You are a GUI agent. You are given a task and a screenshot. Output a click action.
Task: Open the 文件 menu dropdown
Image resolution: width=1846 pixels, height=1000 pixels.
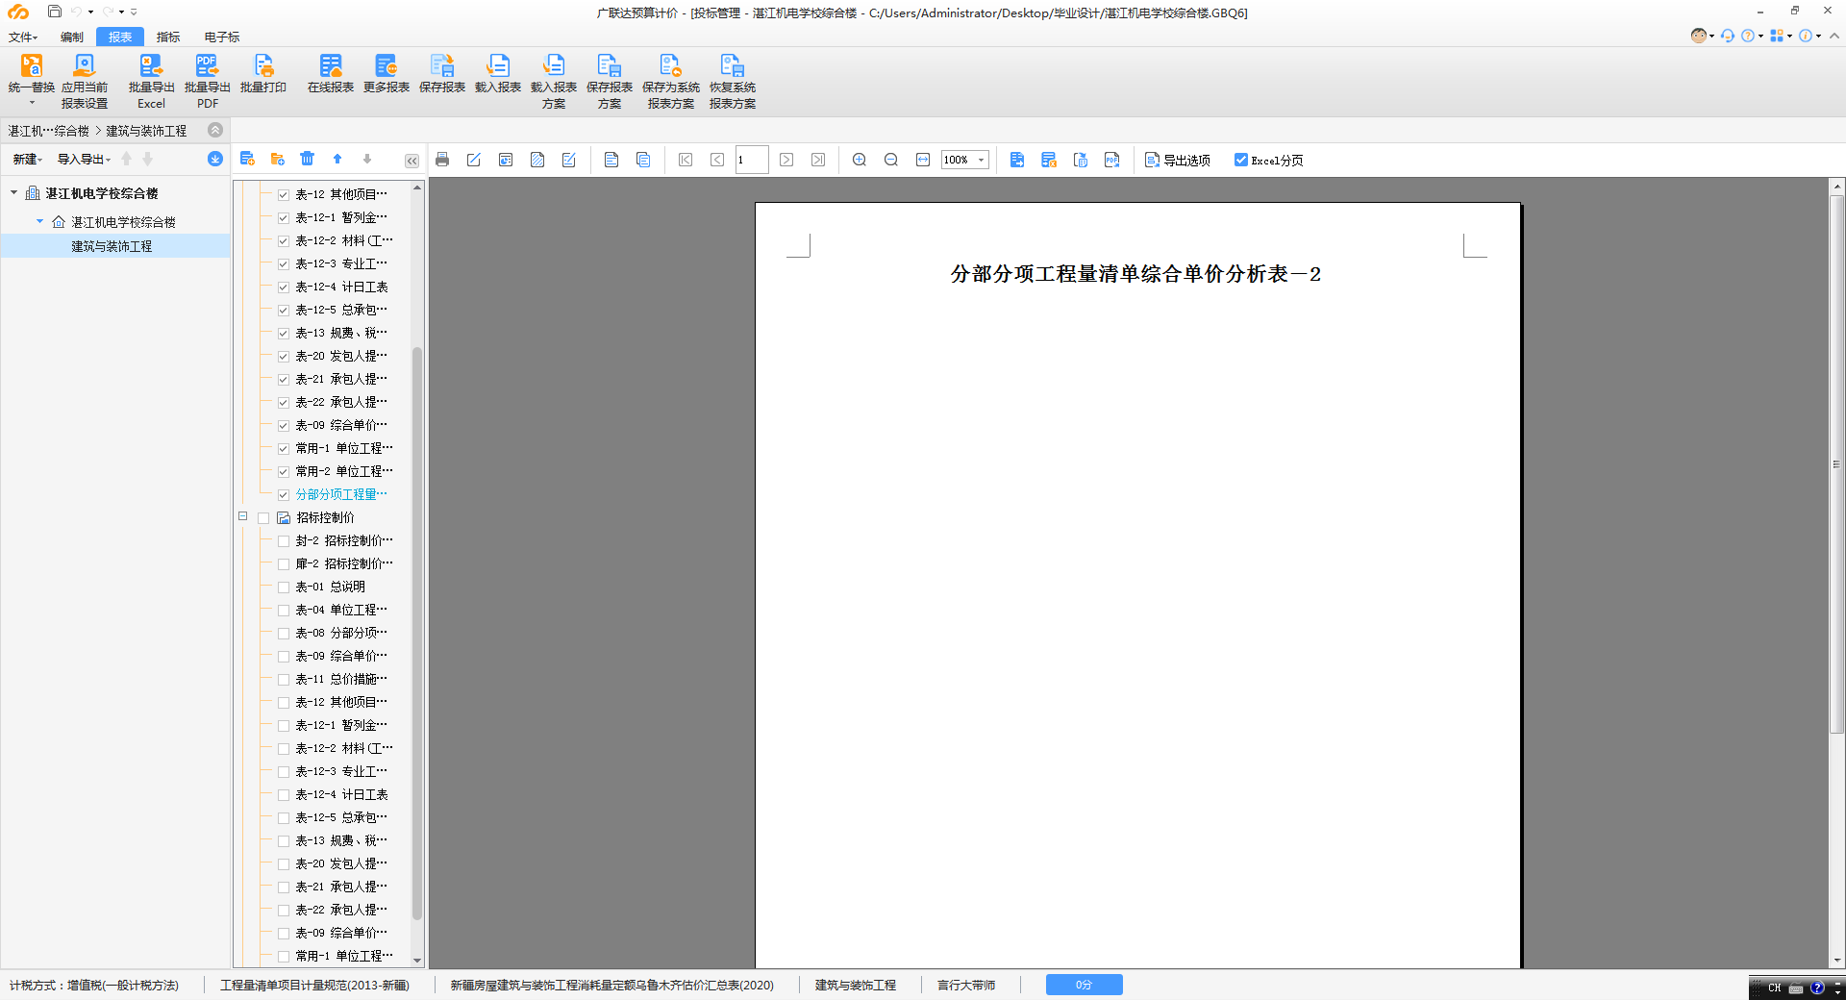coord(23,37)
